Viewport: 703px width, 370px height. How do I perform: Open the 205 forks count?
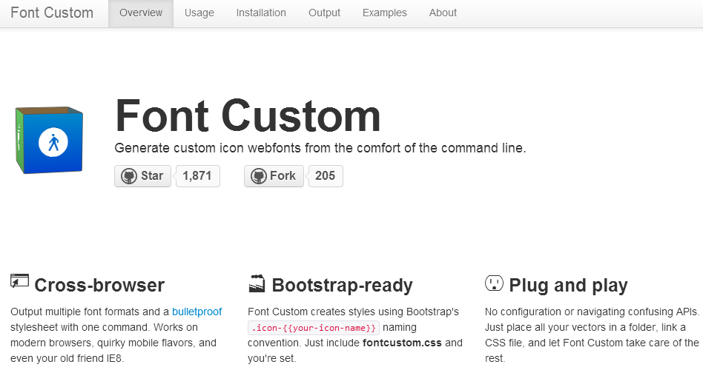click(325, 176)
